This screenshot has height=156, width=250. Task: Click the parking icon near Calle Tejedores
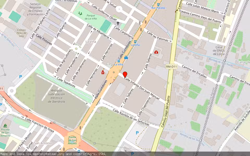tap(21, 77)
